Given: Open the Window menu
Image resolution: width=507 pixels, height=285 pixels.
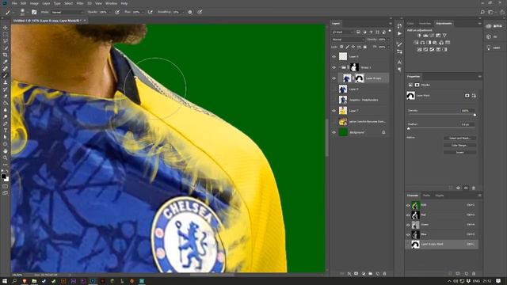Looking at the screenshot, I should point(111,3).
